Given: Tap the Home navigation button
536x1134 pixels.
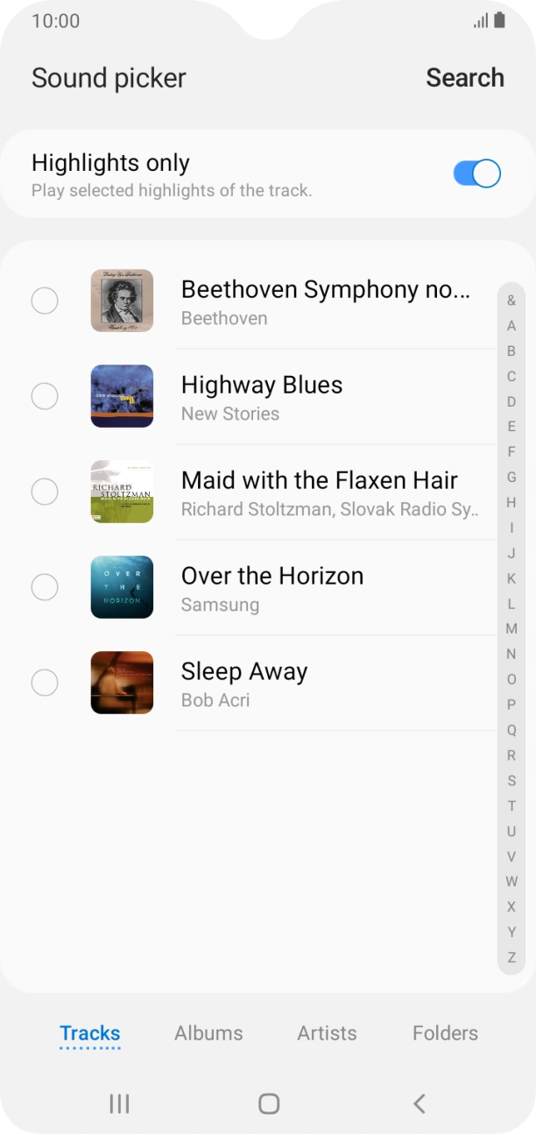Looking at the screenshot, I should (x=268, y=1103).
